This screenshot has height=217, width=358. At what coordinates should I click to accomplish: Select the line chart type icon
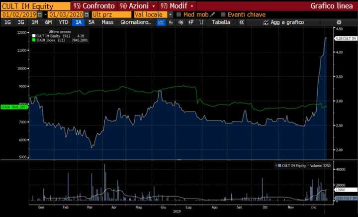[161, 22]
